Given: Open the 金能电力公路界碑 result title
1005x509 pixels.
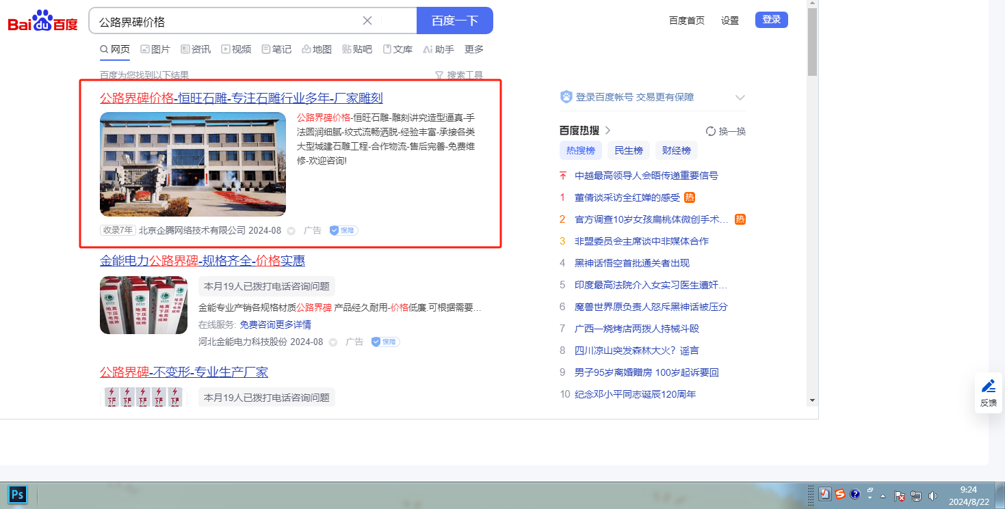Looking at the screenshot, I should point(203,260).
